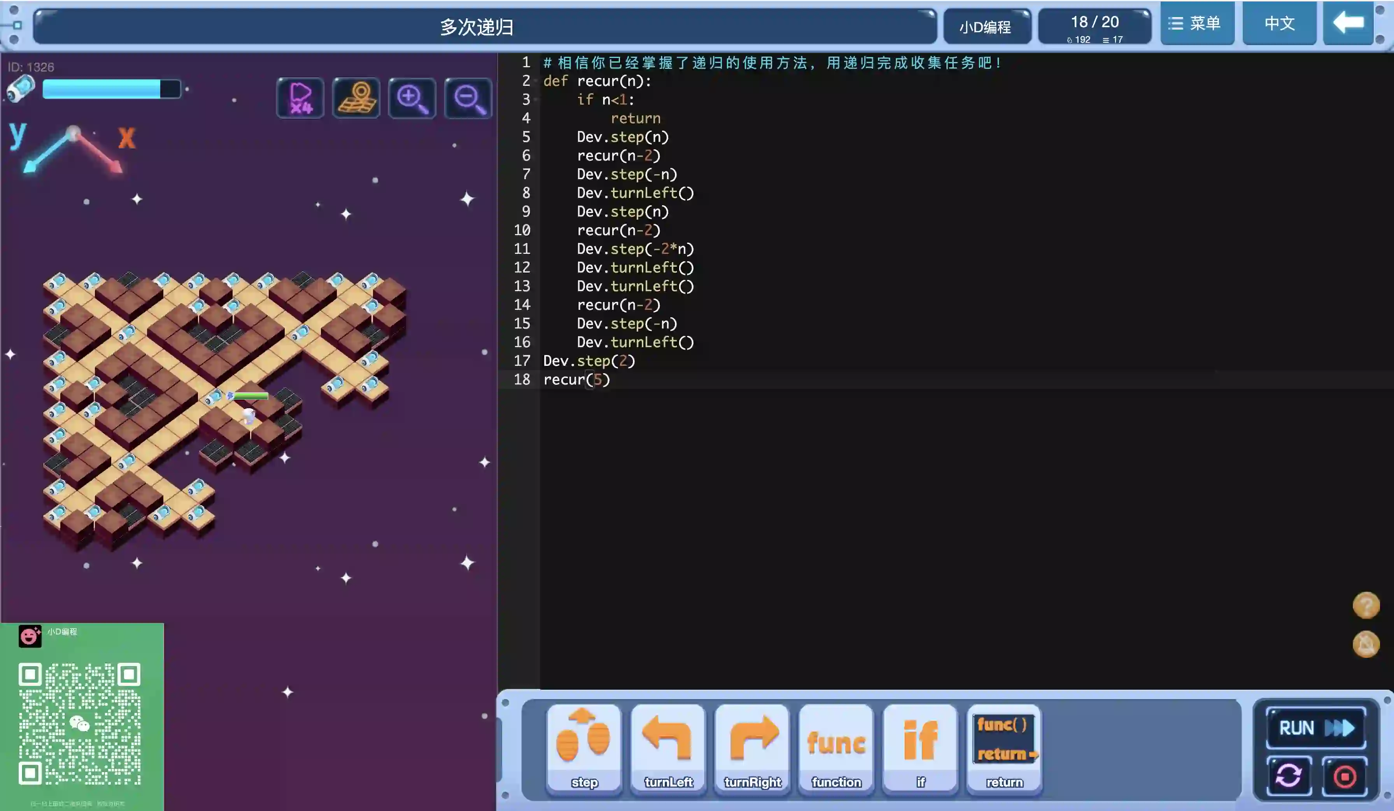1394x811 pixels.
Task: Add a function definition block
Action: point(836,747)
